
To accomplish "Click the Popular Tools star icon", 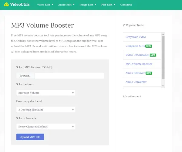I will pyautogui.click(x=124, y=25).
